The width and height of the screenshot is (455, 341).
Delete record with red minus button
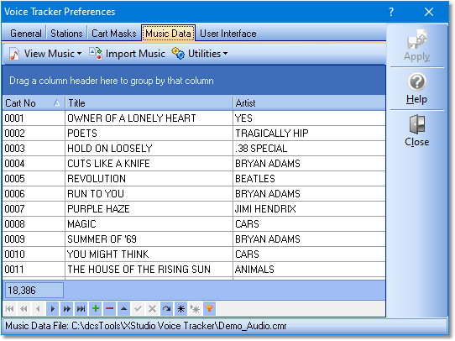click(110, 309)
